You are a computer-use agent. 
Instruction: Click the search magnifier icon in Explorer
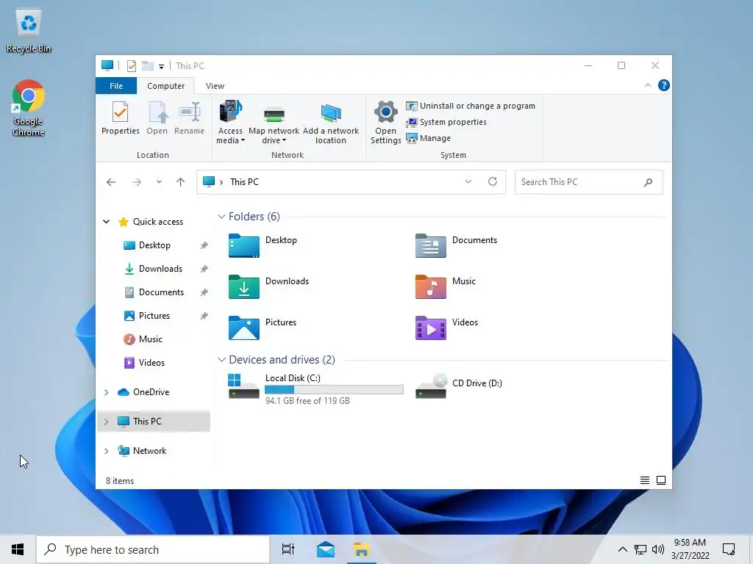pos(648,182)
